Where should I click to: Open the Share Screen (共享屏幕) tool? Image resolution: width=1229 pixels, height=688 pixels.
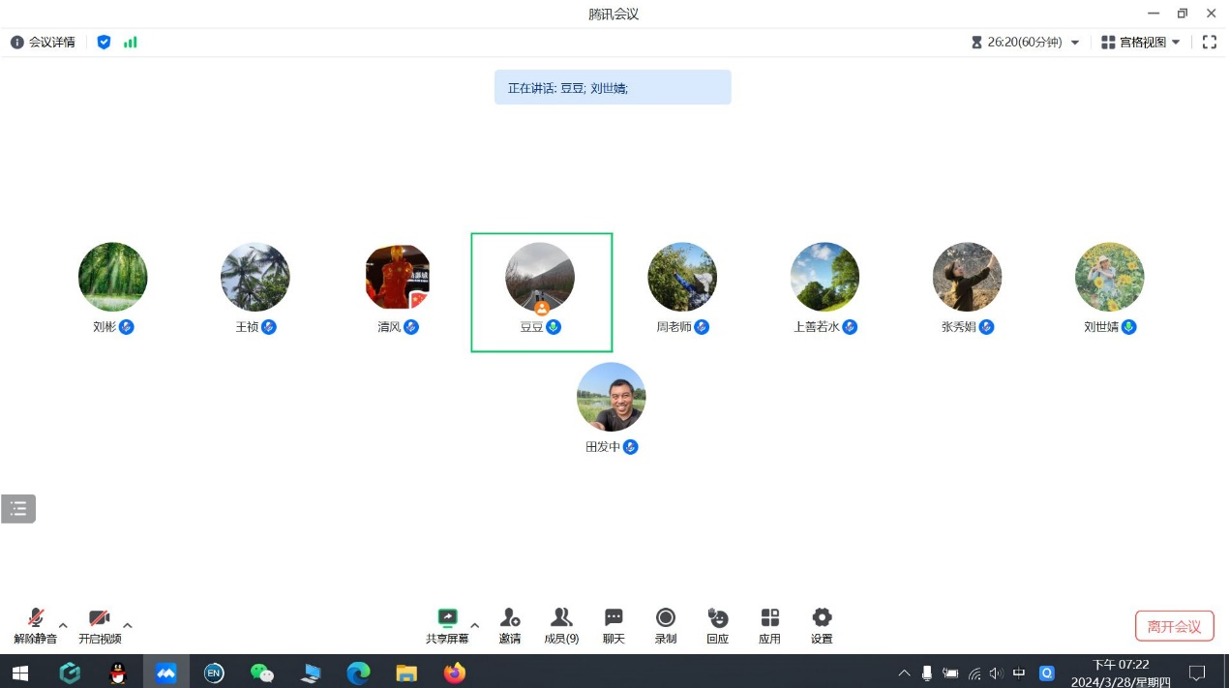click(x=447, y=625)
